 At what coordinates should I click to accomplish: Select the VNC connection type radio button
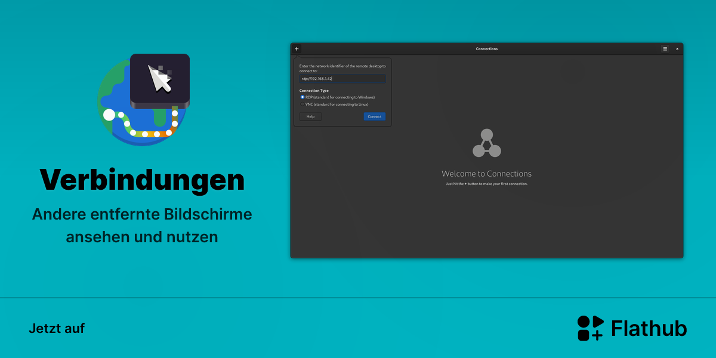303,104
